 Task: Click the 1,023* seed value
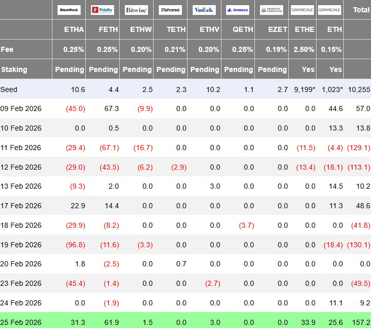(x=332, y=89)
